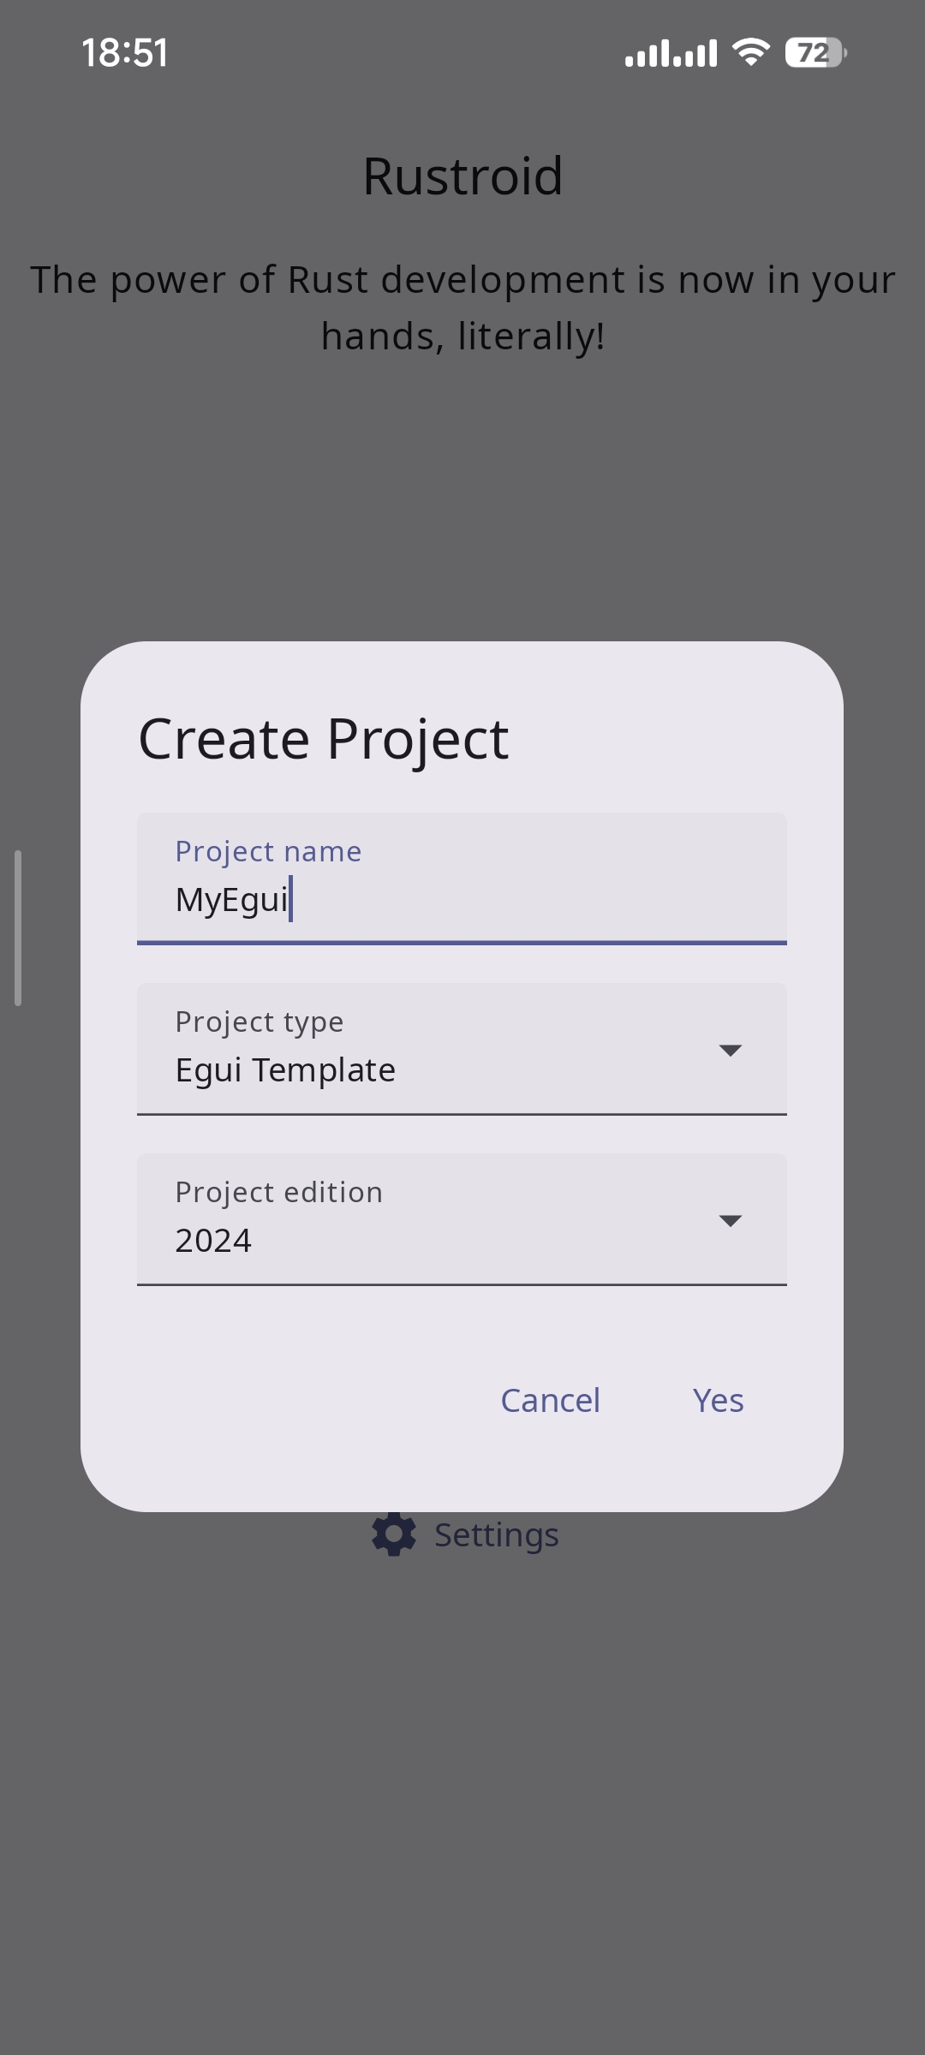Select the Project type chevron arrow
Viewport: 925px width, 2055px height.
click(x=730, y=1051)
